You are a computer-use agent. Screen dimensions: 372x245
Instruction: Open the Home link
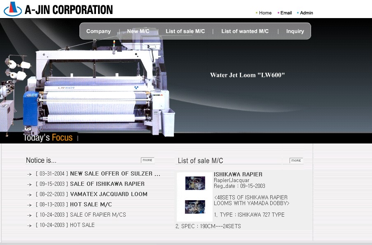265,13
